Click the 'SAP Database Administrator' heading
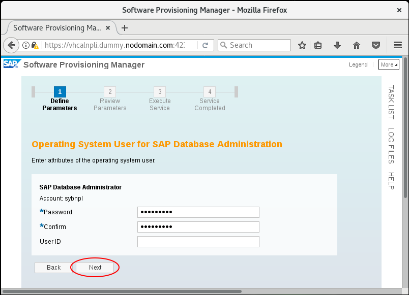 click(x=80, y=187)
